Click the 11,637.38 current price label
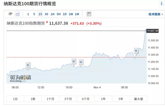This screenshot has width=165, height=107. (152, 31)
